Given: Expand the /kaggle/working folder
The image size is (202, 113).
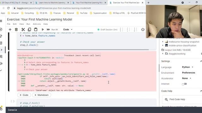Looking at the screenshot, I should 163,54.
